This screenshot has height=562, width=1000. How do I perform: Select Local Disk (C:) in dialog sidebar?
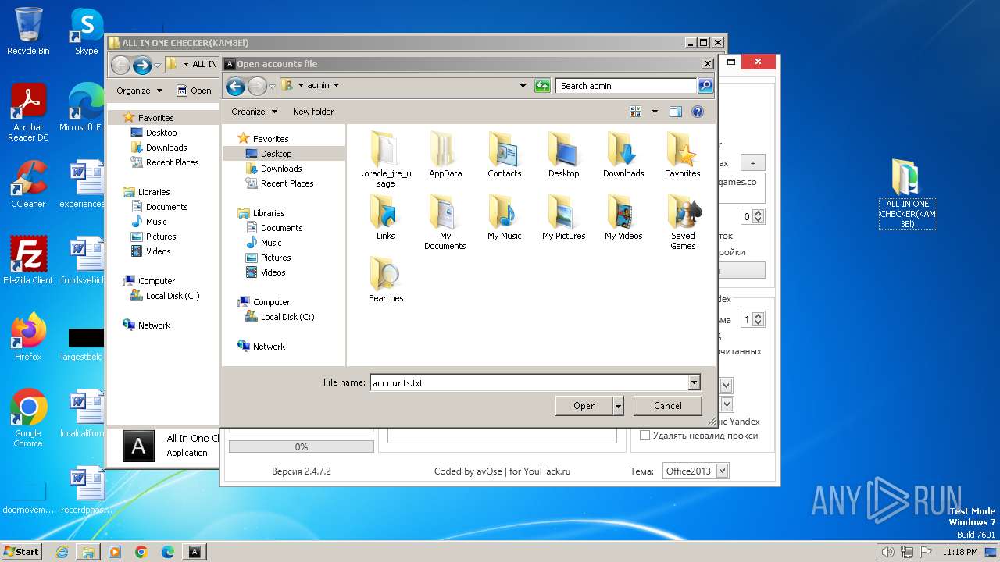click(287, 317)
